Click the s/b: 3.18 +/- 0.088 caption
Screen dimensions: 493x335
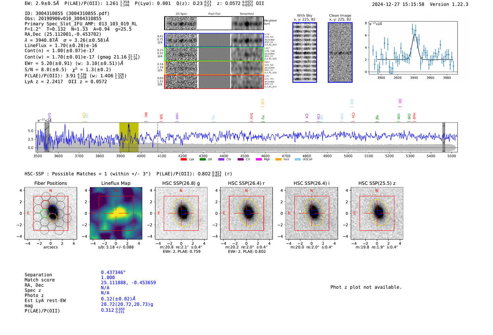point(116,247)
